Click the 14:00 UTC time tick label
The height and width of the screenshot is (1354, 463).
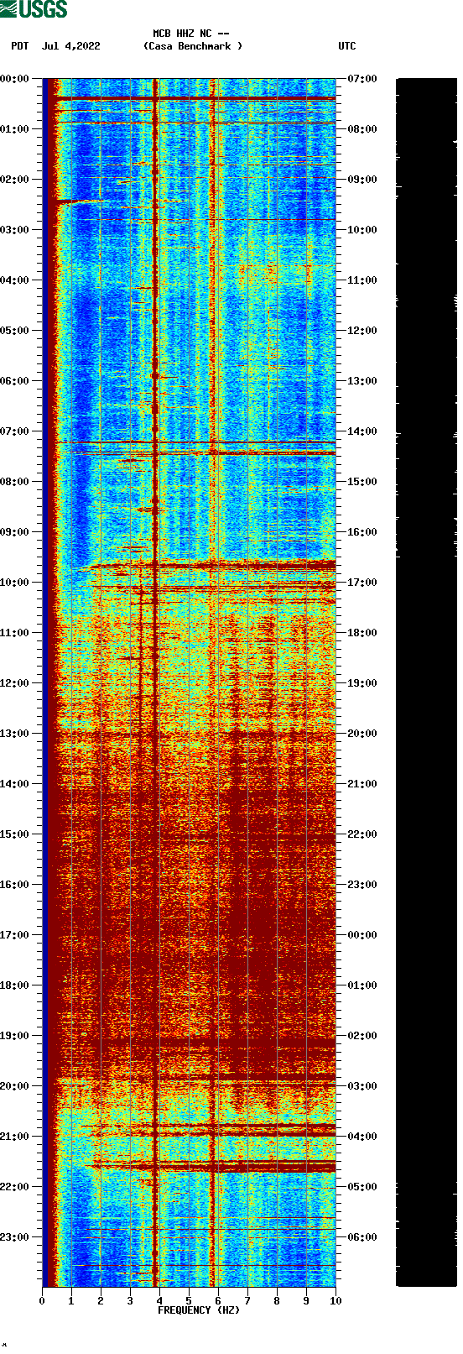[x=362, y=431]
